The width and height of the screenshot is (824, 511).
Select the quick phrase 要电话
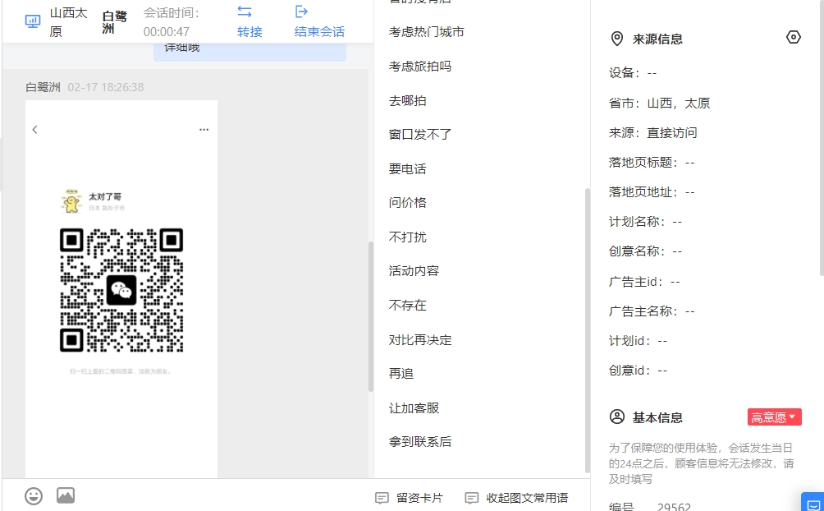point(407,169)
